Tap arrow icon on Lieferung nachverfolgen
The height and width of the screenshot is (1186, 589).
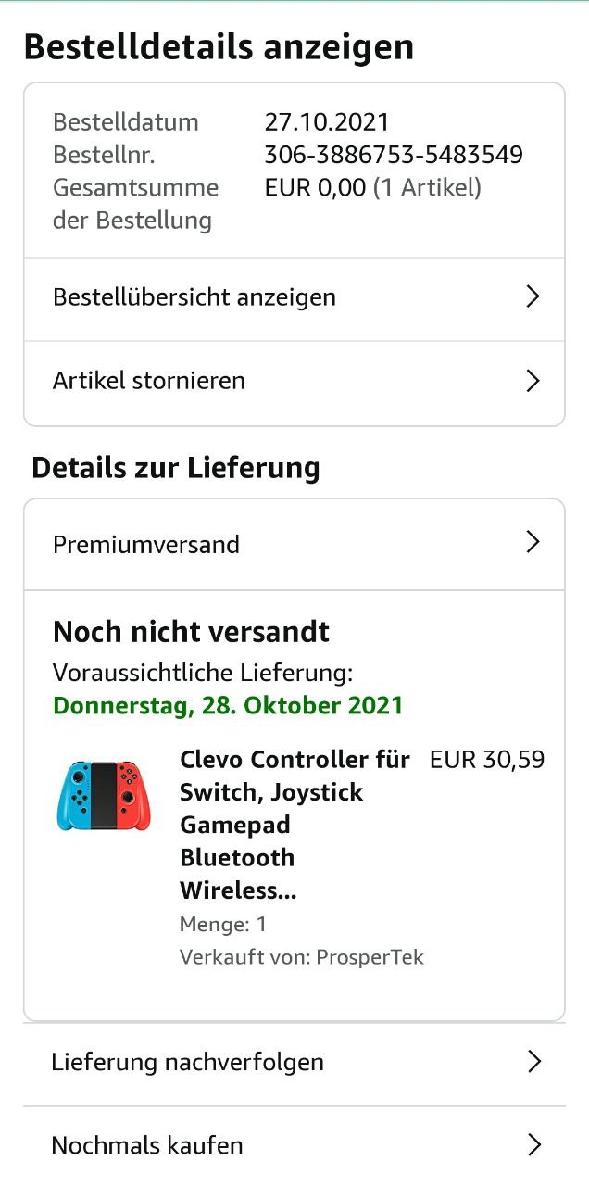pos(533,1062)
